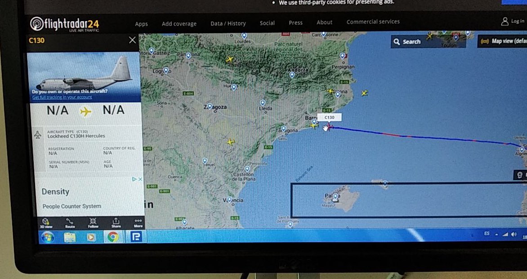Open the Social menu
Image resolution: width=527 pixels, height=279 pixels.
[267, 23]
